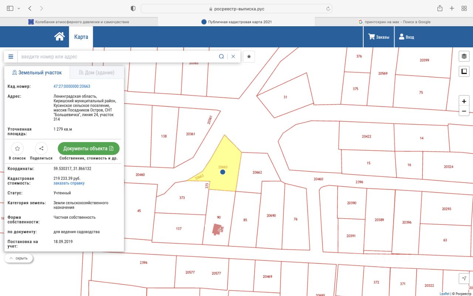Select parcel 20324 on the map
Viewport: 473px width, 296px height.
point(449,166)
